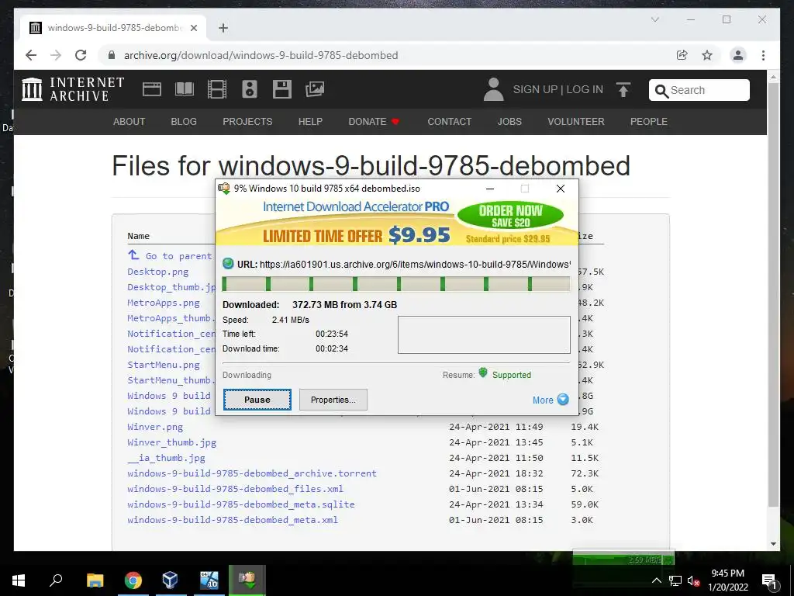Bookmark this page with the star
Screen dimensions: 794x596
coord(707,55)
